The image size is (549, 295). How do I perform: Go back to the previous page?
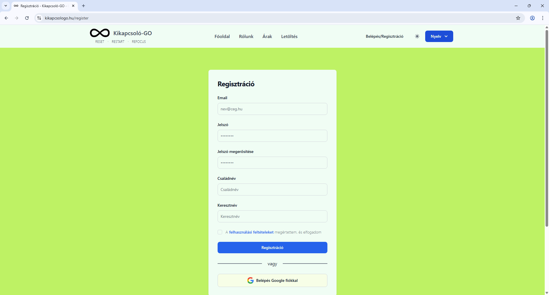point(6,18)
